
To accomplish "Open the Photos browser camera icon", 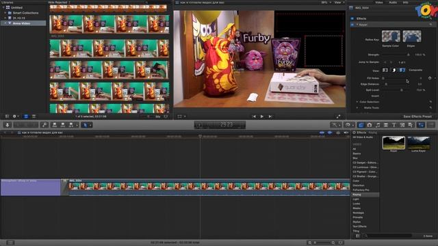I will coord(370,125).
